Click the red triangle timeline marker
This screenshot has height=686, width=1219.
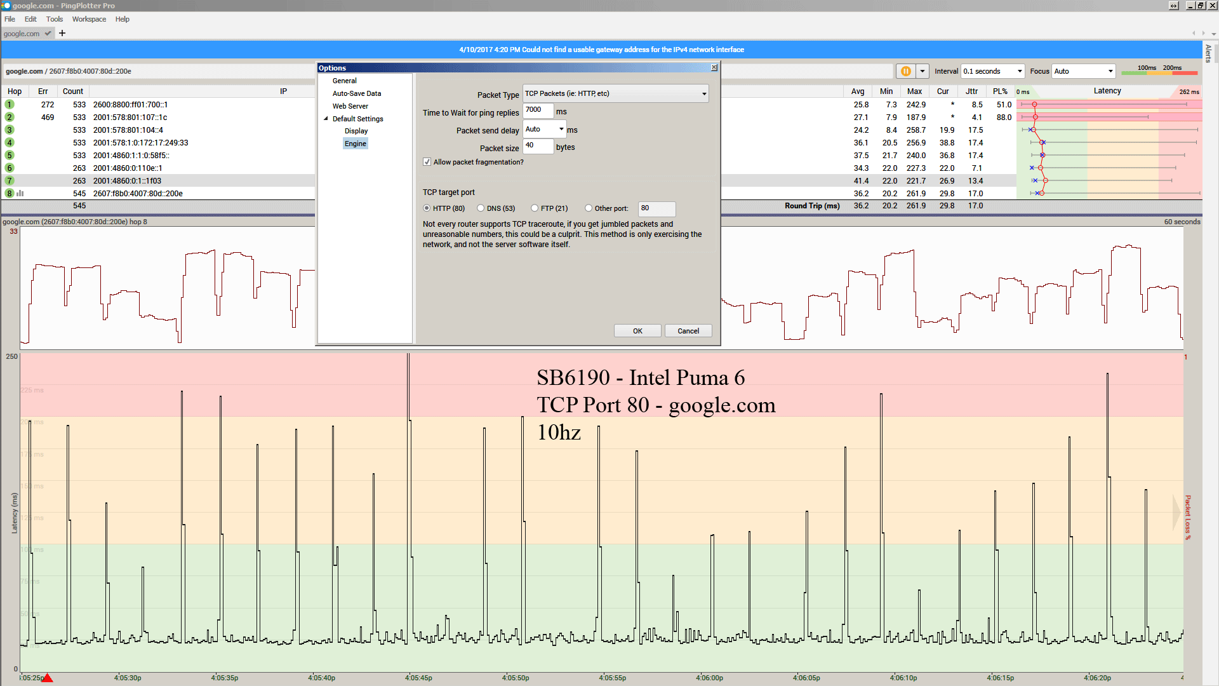pos(47,678)
